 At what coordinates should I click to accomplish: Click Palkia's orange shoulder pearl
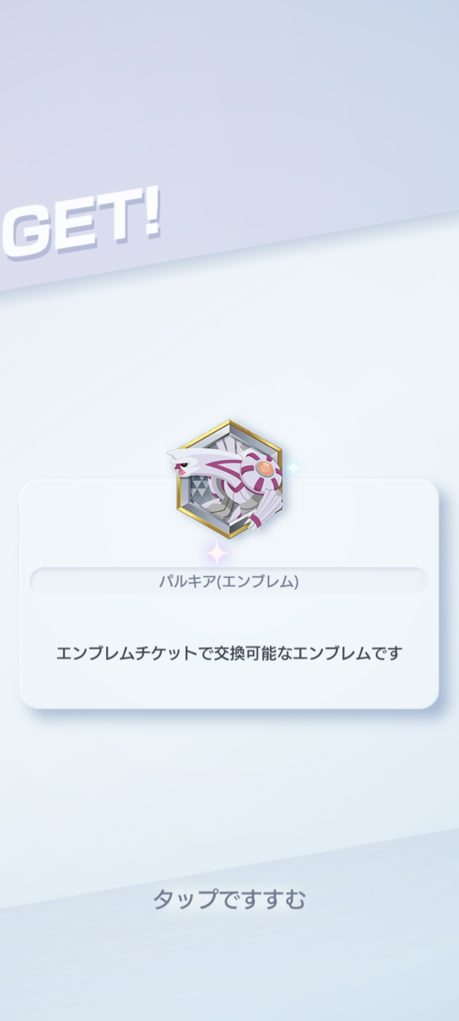(x=265, y=469)
